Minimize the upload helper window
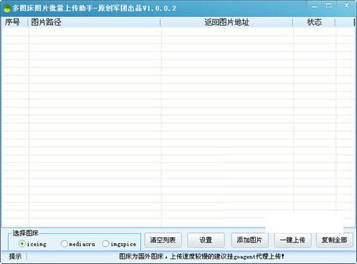 (315, 6)
